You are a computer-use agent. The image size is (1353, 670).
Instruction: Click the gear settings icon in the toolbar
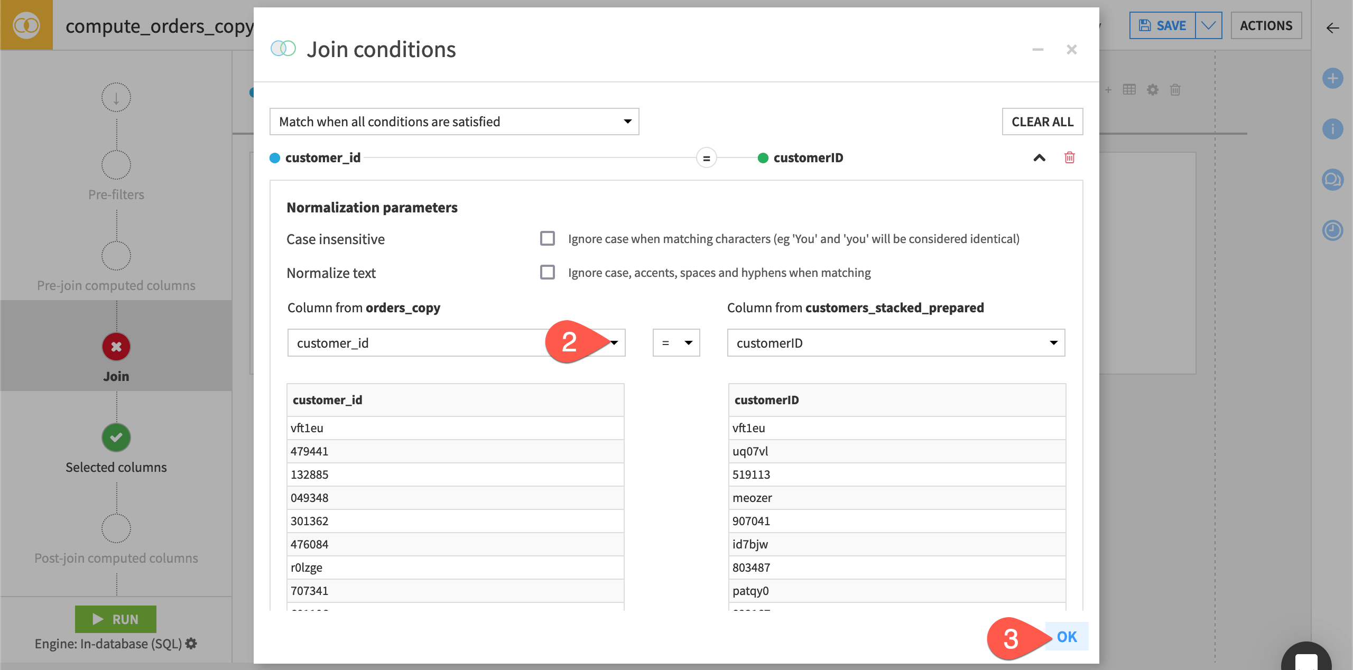pos(1153,90)
